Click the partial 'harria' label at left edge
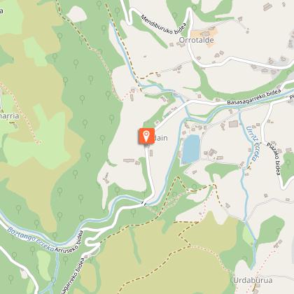This screenshot has width=294, height=294. [x=9, y=115]
